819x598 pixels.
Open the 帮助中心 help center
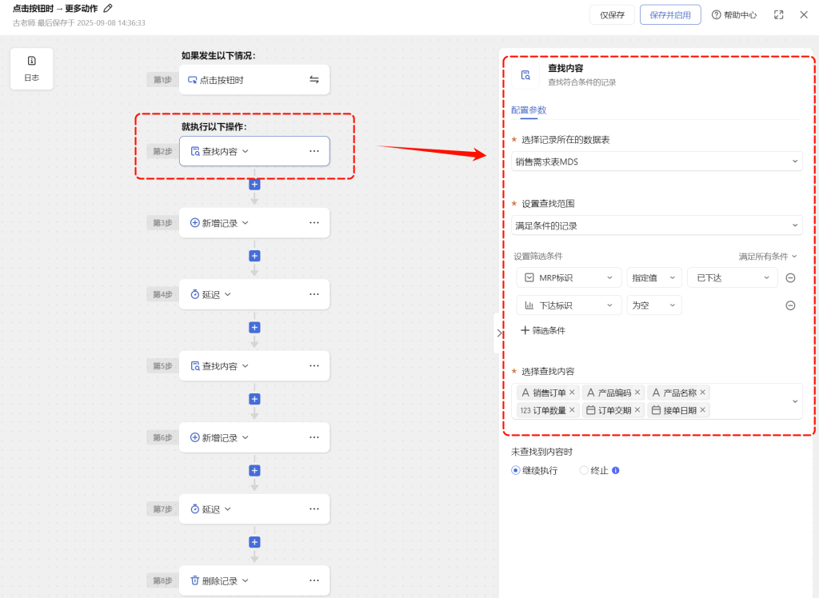coord(734,15)
